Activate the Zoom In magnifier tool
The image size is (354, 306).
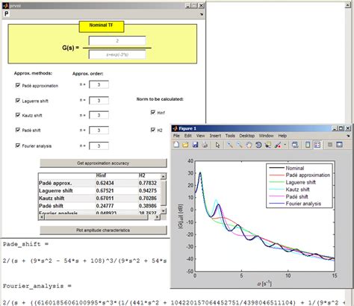pos(230,145)
